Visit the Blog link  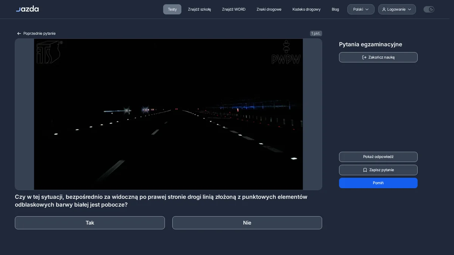(x=335, y=9)
